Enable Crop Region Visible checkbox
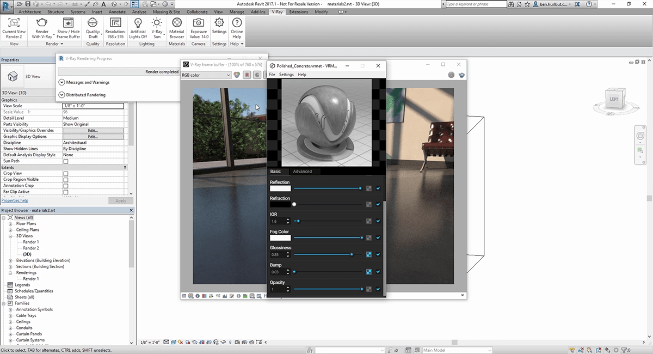The image size is (653, 354). click(66, 180)
